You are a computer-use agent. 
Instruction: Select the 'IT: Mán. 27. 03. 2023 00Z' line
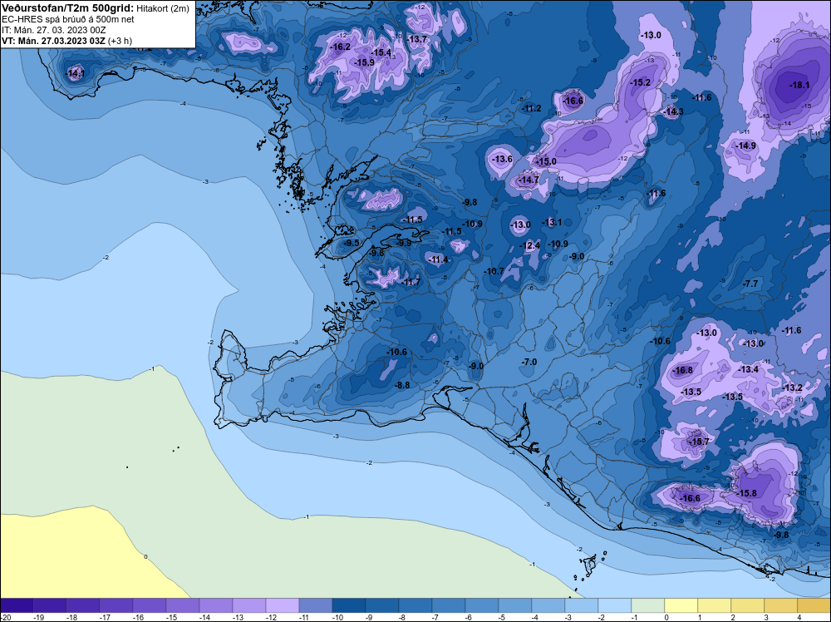click(x=53, y=30)
